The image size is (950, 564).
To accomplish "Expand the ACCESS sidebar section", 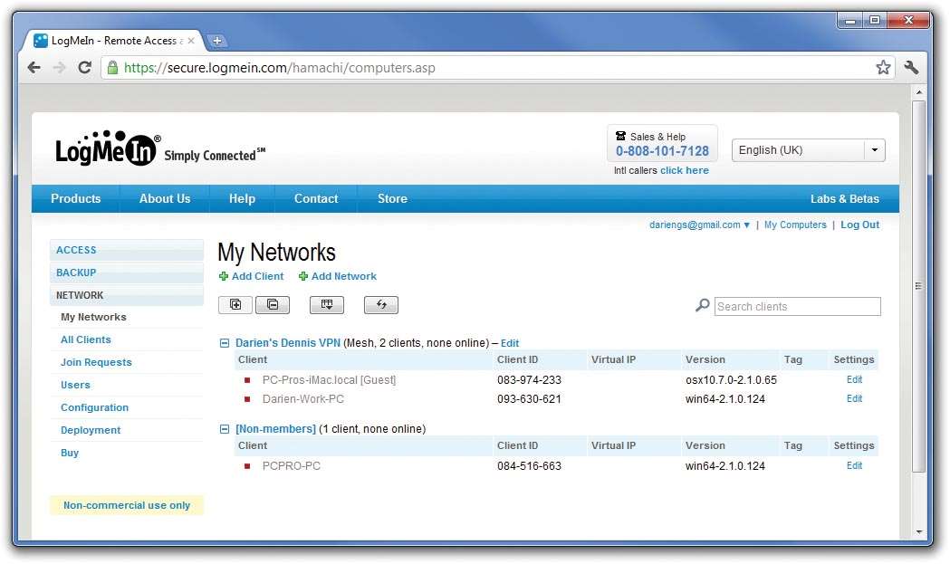I will (x=127, y=250).
